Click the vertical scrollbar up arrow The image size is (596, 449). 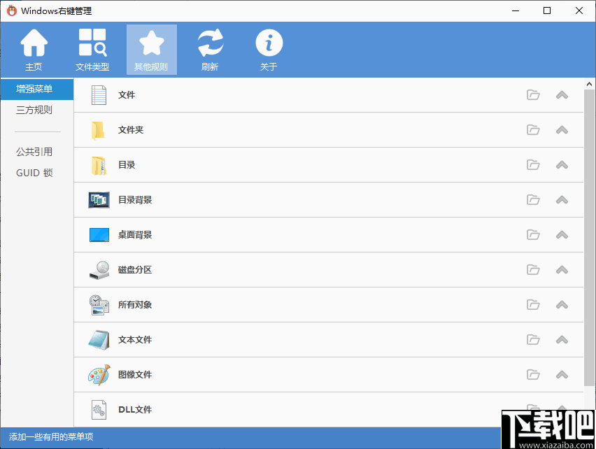589,83
